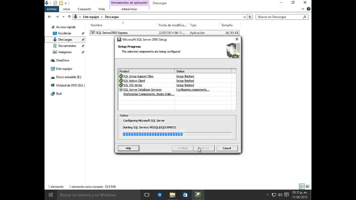Click Descargas in address breadcrumb
356x200 pixels.
click(112, 17)
